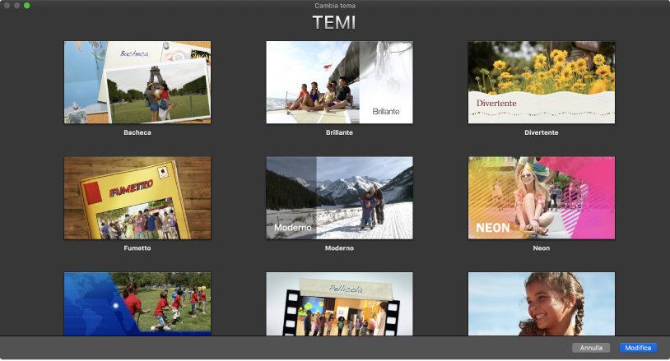Select the Neon theme thumbnail
Screen dimensions: 670x361
pyautogui.click(x=541, y=198)
